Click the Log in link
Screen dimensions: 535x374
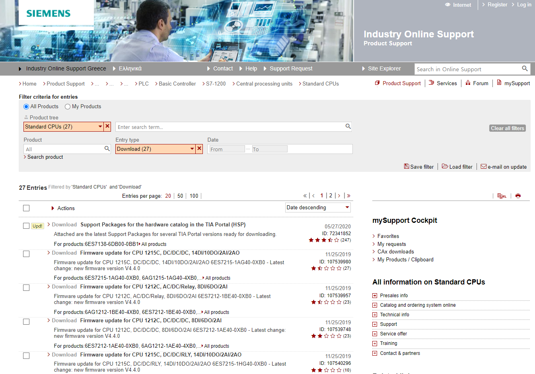pyautogui.click(x=524, y=5)
